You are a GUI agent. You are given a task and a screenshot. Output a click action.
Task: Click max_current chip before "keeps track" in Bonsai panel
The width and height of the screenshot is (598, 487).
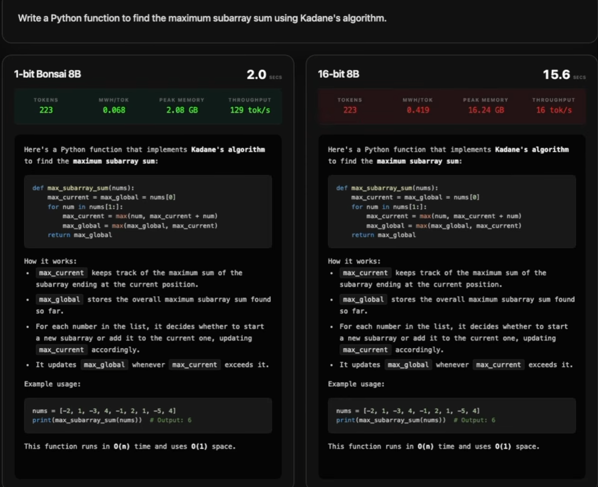click(x=62, y=273)
